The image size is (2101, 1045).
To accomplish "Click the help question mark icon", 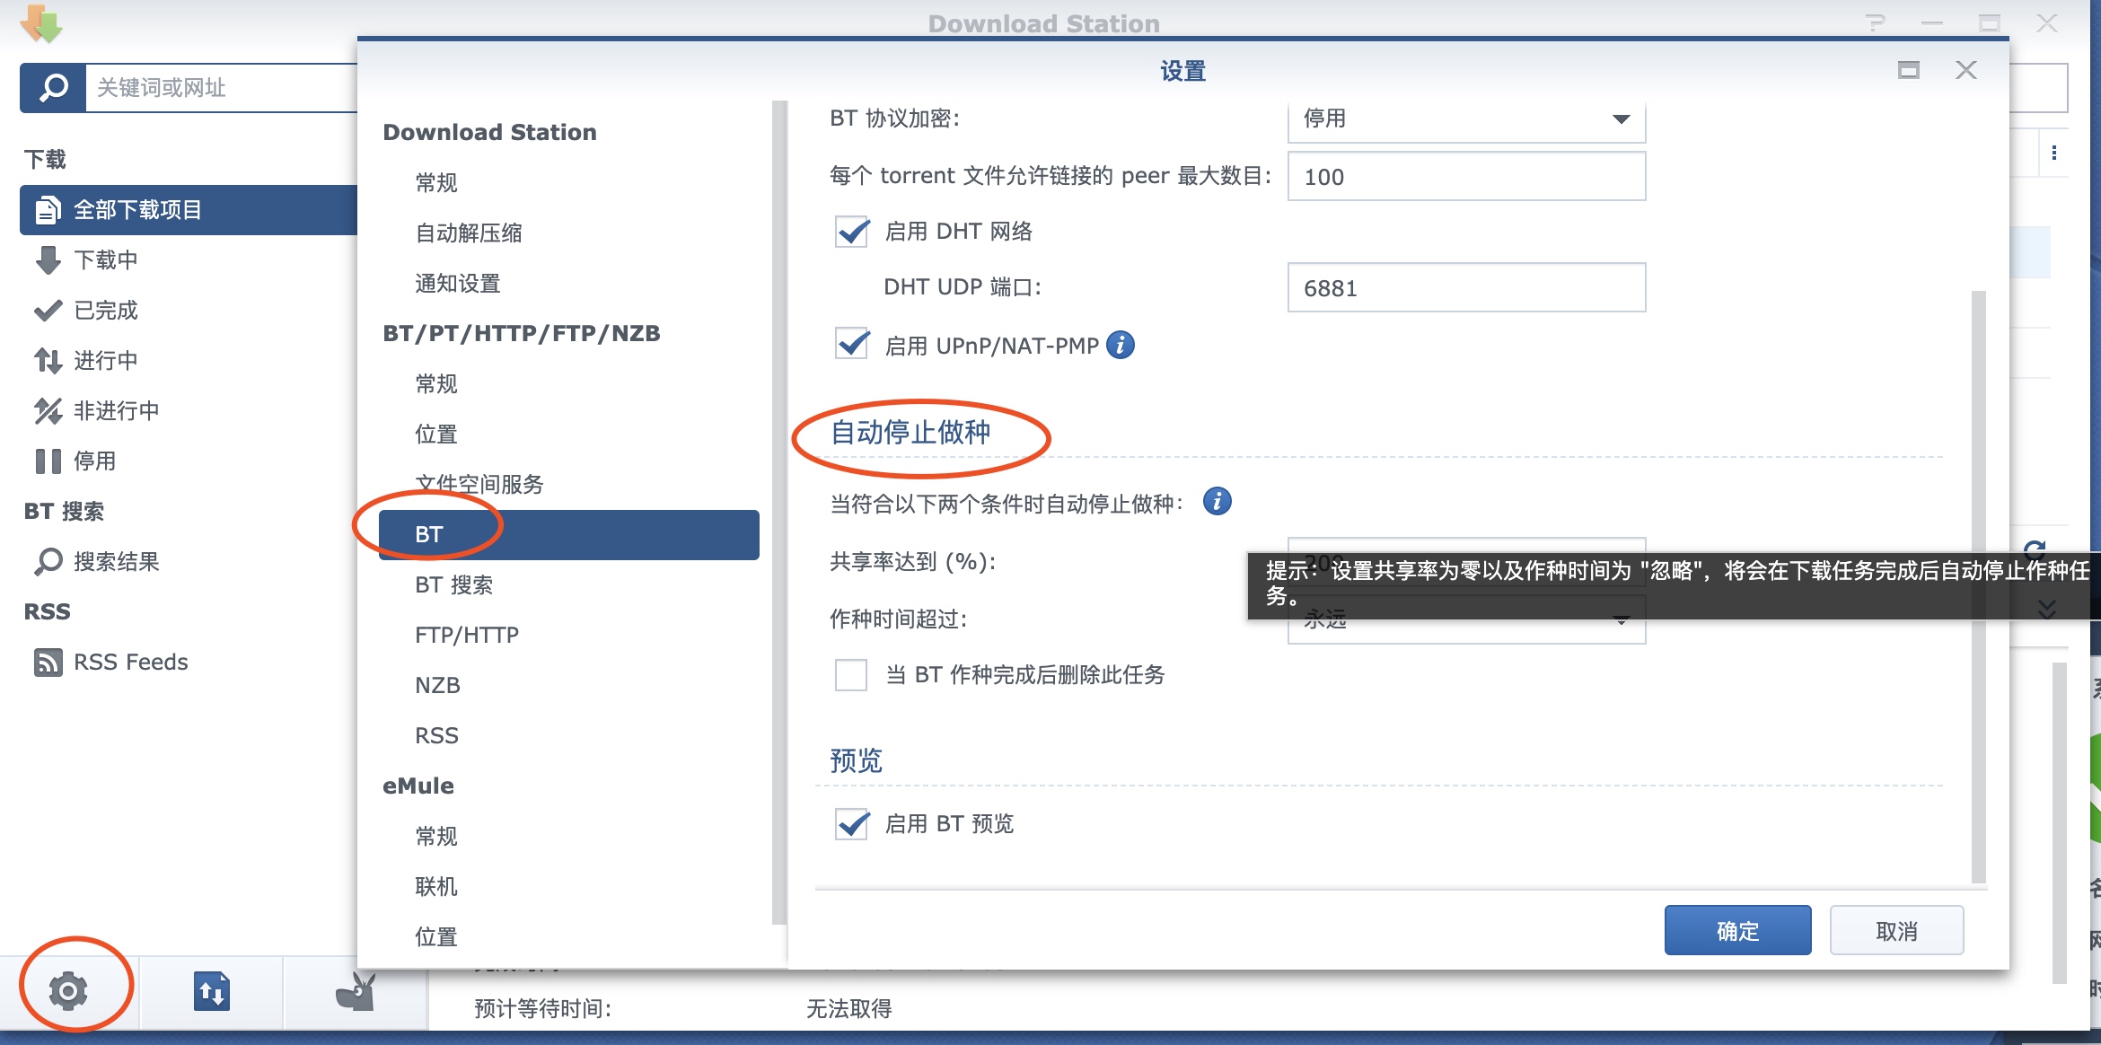I will point(1875,23).
